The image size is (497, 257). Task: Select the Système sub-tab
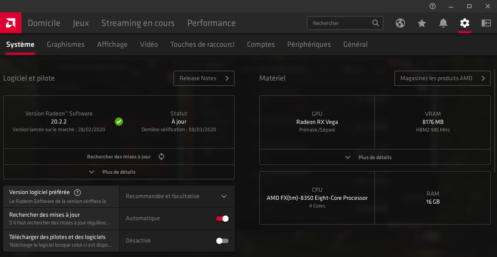pyautogui.click(x=20, y=44)
